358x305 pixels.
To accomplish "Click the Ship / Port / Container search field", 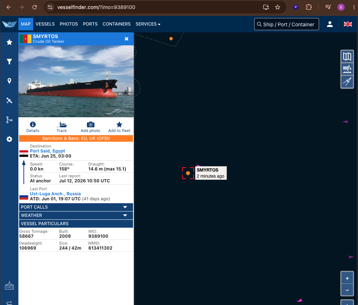I will click(x=286, y=24).
